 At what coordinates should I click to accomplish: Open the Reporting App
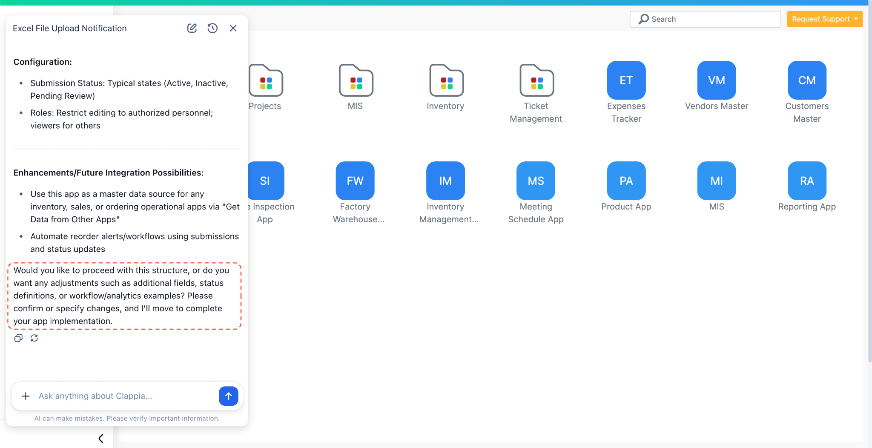806,181
